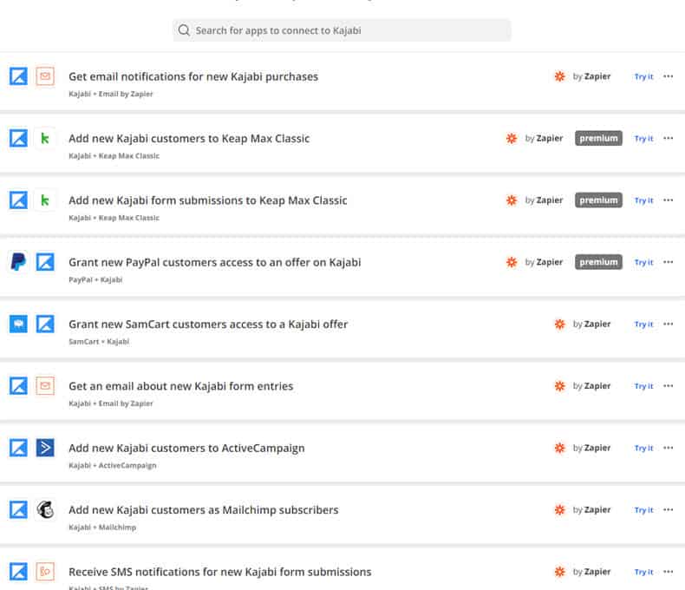Image resolution: width=685 pixels, height=590 pixels.
Task: Open more options for Kajabi form entries Zap
Action: click(x=668, y=386)
